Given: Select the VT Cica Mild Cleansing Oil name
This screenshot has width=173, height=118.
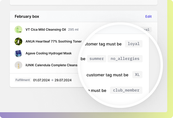Looking at the screenshot, I should tap(46, 30).
